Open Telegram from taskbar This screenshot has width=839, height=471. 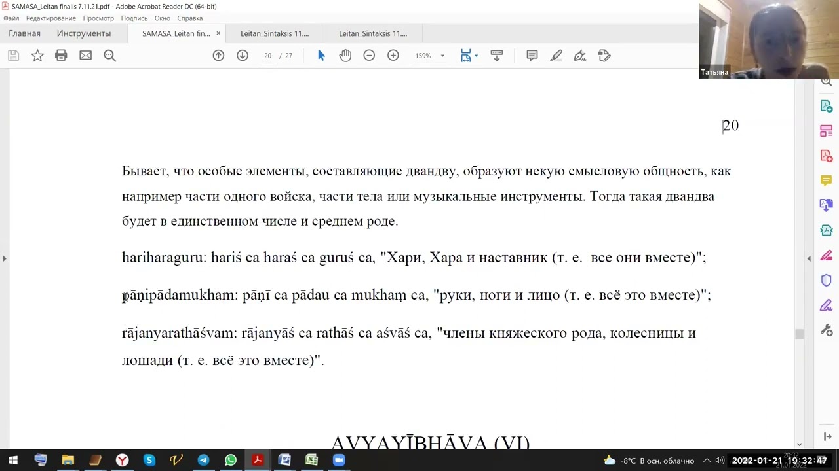tap(203, 461)
